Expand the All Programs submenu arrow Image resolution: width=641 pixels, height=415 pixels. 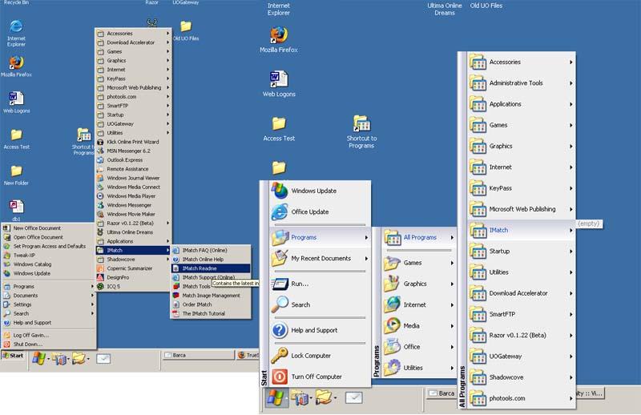point(452,237)
